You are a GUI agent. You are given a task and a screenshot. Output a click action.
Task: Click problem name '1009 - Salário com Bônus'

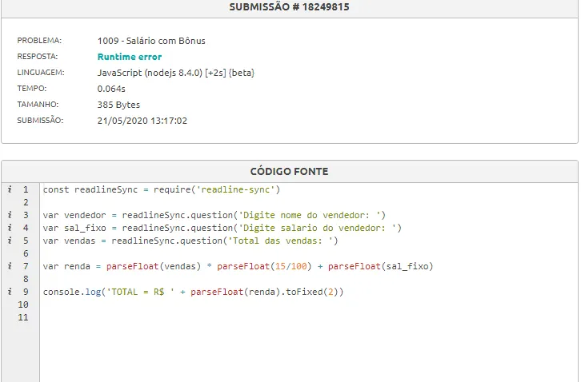pyautogui.click(x=151, y=41)
